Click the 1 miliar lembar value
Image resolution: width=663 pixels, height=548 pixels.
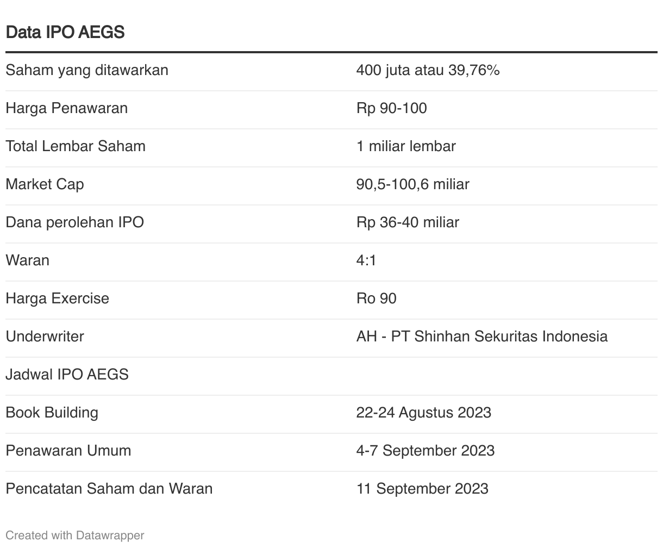[406, 146]
